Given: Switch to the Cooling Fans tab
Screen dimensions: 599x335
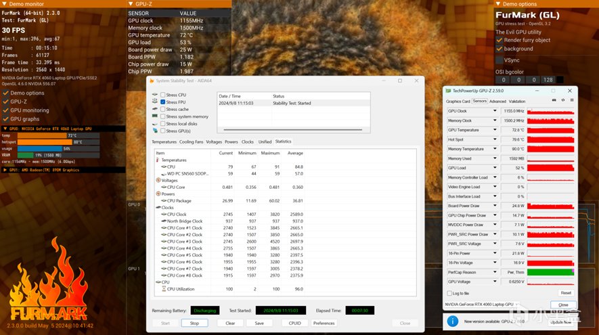Looking at the screenshot, I should (x=191, y=141).
